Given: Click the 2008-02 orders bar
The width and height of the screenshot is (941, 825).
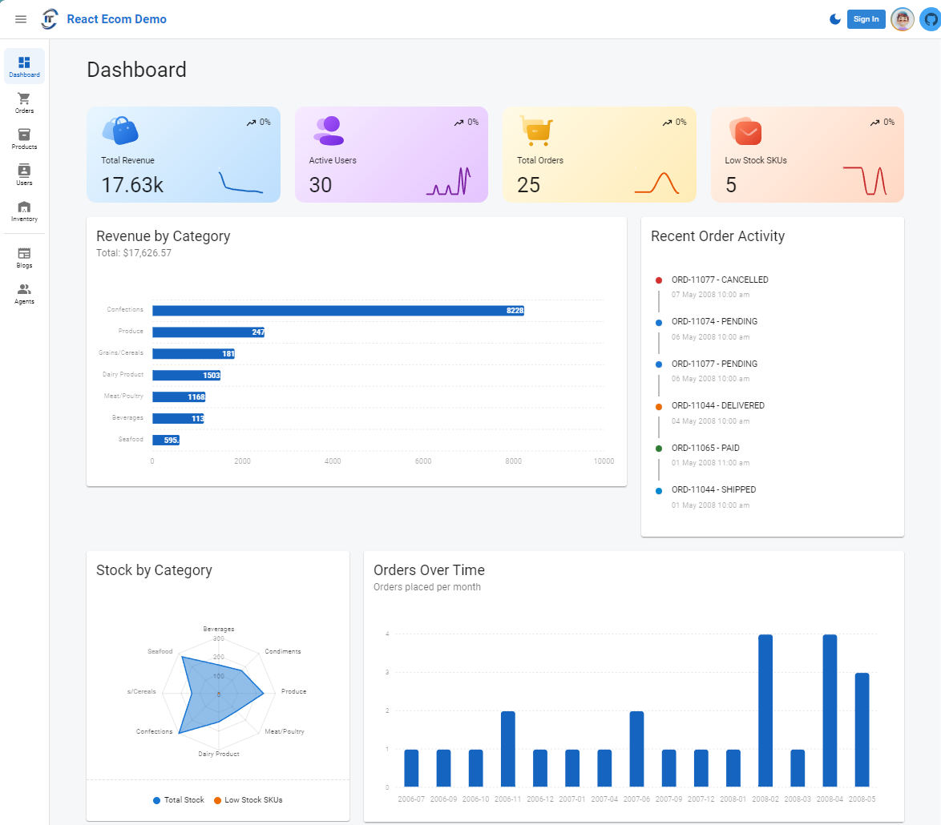Looking at the screenshot, I should (765, 710).
